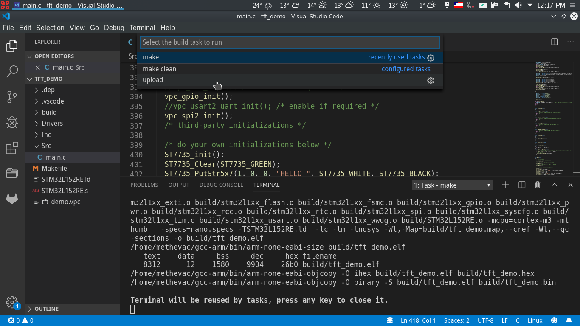Viewport: 580px width, 326px height.
Task: Click the Manage gear icon
Action: click(x=12, y=302)
